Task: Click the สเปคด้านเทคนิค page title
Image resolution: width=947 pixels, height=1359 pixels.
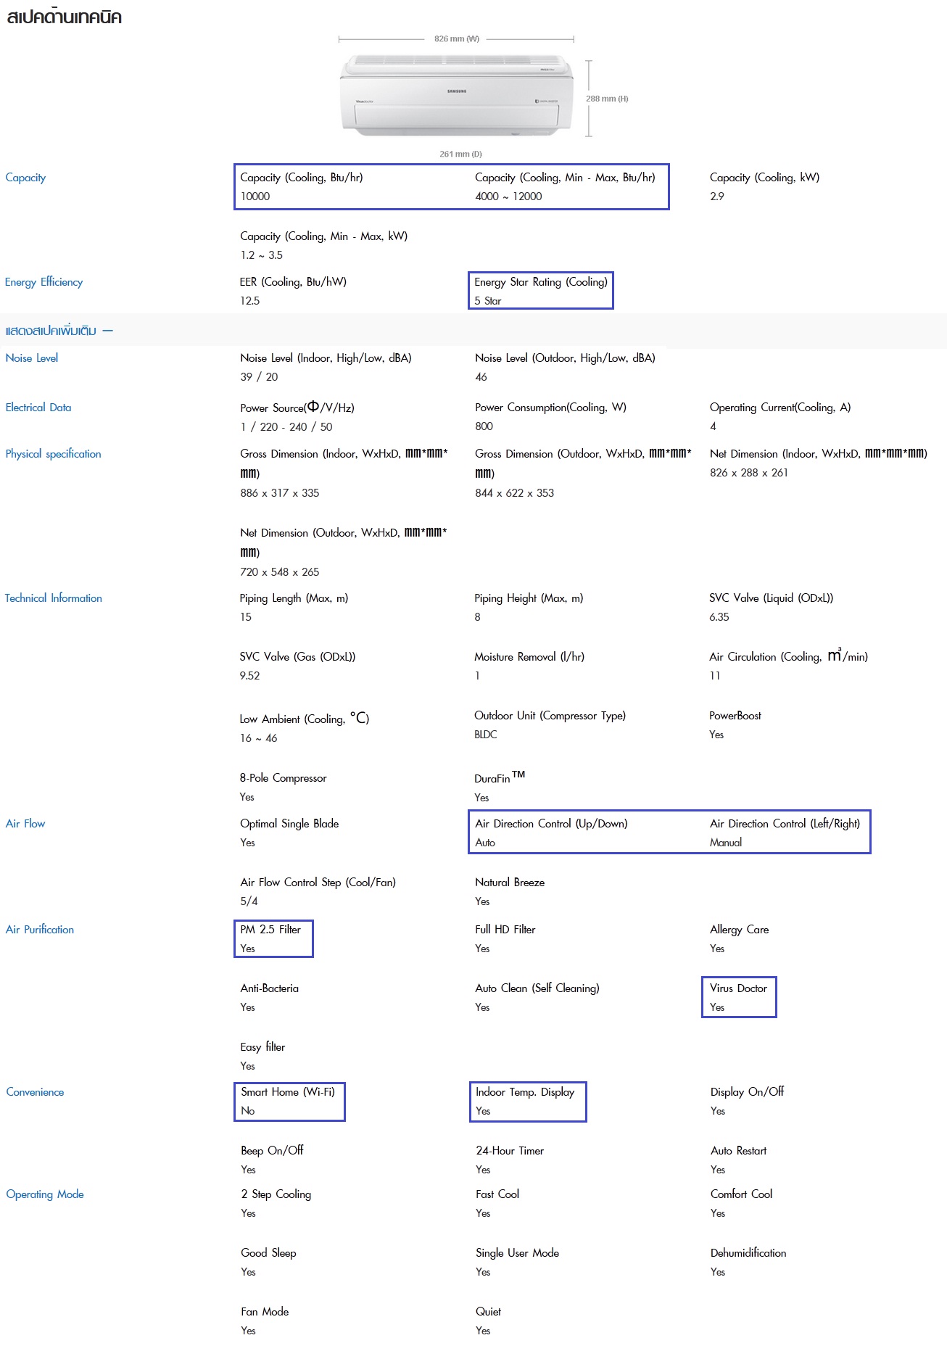Action: [65, 17]
